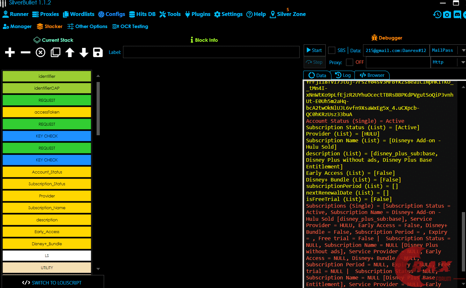The width and height of the screenshot is (466, 288).
Task: Add a new block to the stack
Action: (10, 52)
